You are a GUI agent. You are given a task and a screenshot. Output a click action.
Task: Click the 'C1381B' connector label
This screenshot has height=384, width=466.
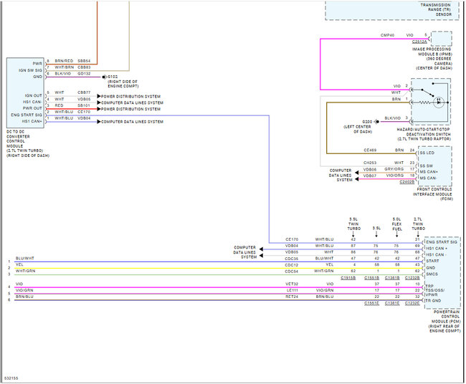[392, 278]
